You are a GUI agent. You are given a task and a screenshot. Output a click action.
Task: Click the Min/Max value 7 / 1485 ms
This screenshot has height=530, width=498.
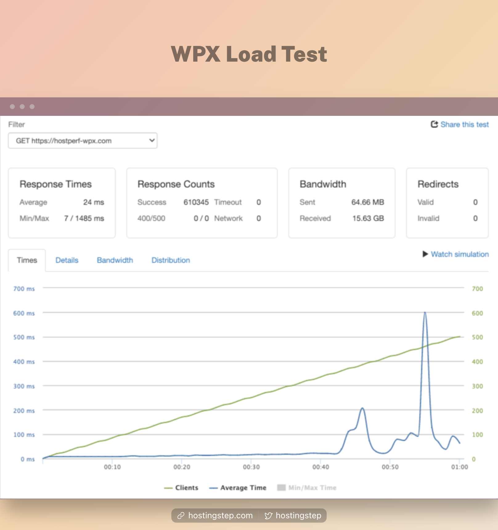(84, 218)
